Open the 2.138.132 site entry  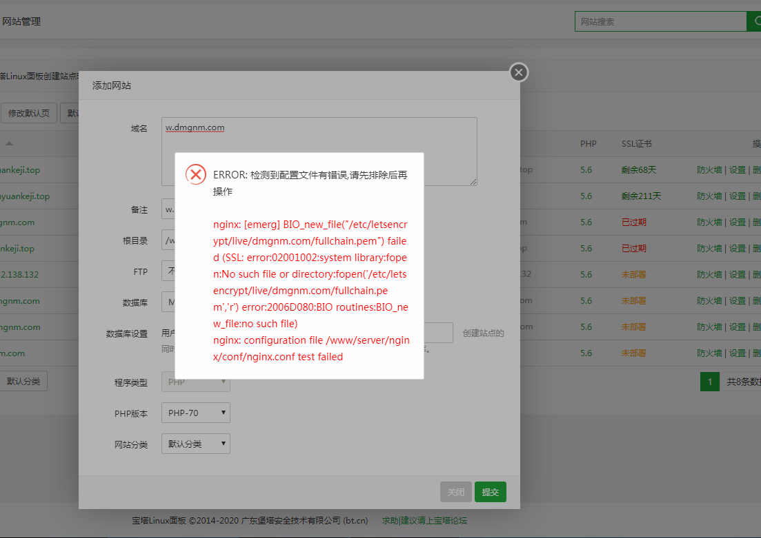pos(19,275)
